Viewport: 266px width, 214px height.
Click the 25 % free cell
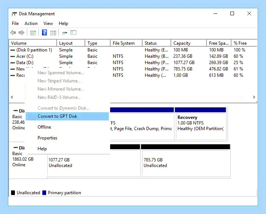click(238, 63)
